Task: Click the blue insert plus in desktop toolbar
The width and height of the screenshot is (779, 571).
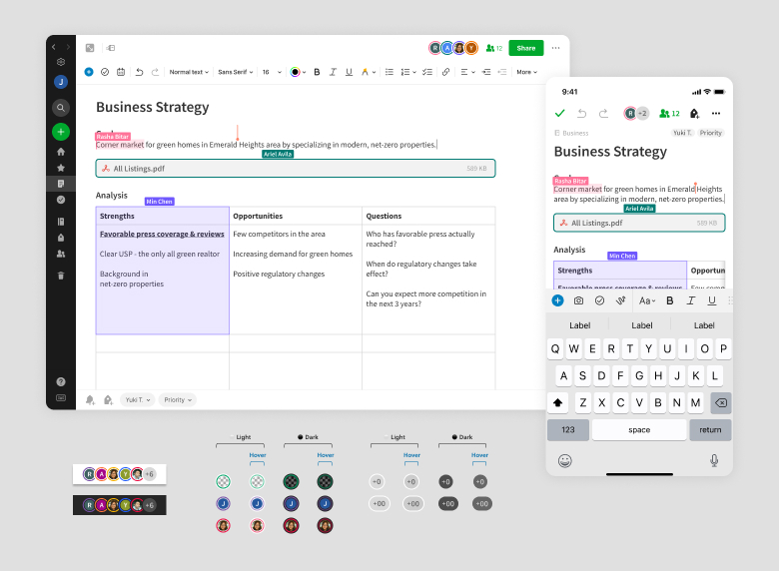Action: (89, 72)
